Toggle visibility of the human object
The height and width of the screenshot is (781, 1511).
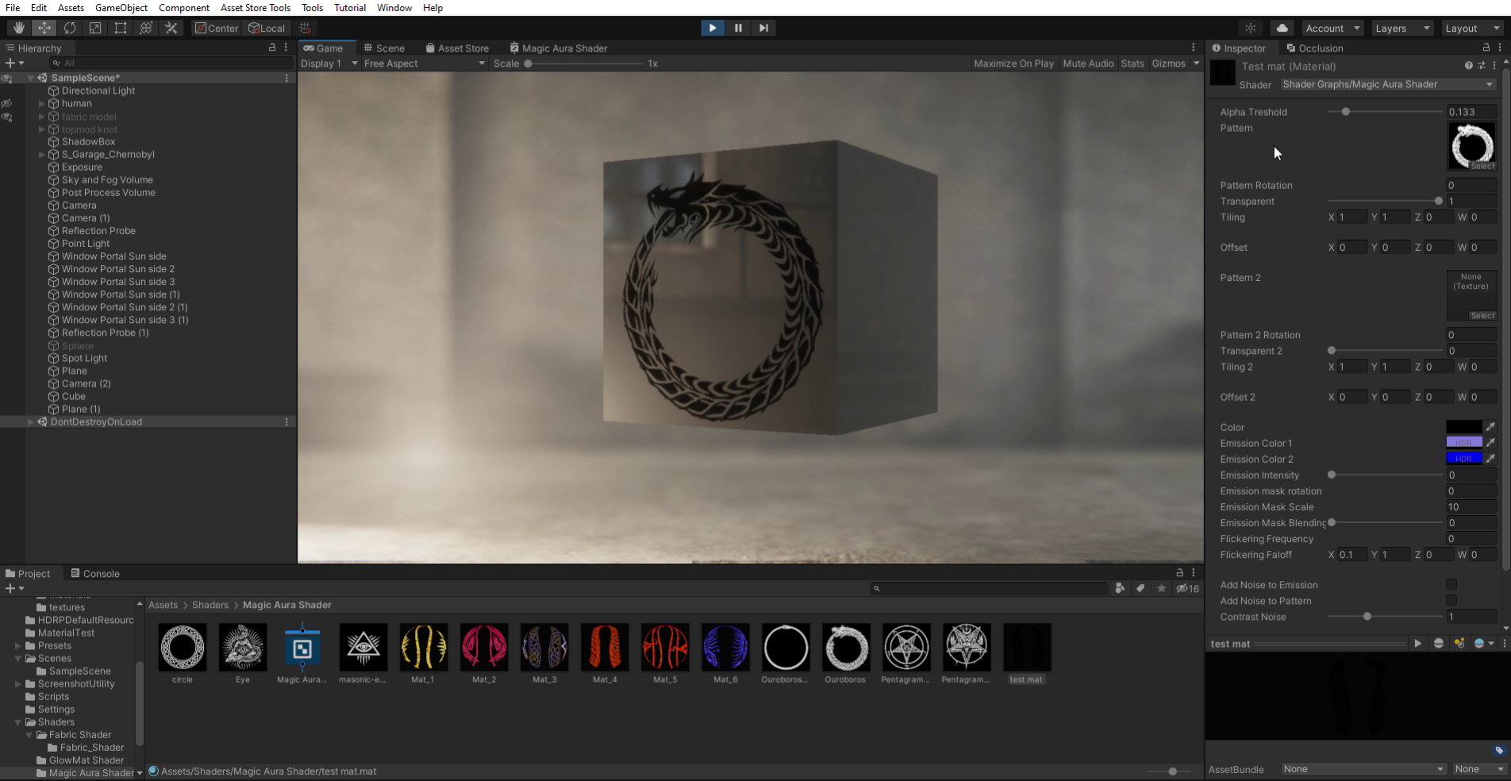[7, 103]
